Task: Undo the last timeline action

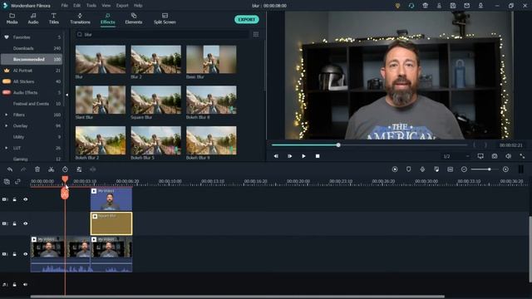Action: point(10,169)
